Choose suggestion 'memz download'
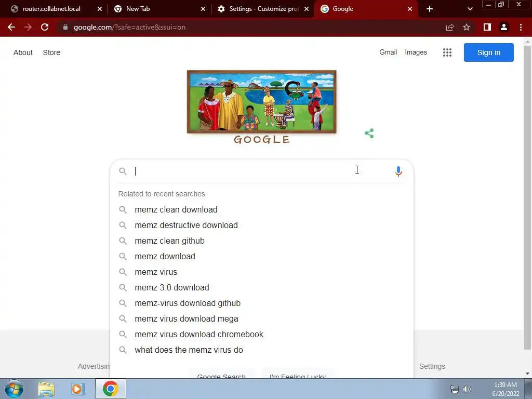 [262, 257]
